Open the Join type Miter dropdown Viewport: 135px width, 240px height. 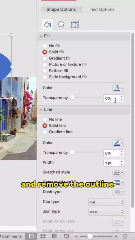(106, 212)
